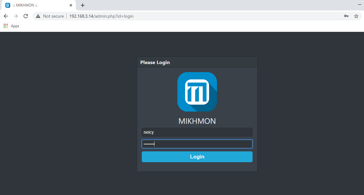Click the address bar URL 192.168.3.14/admin.php?id=login

(102, 16)
